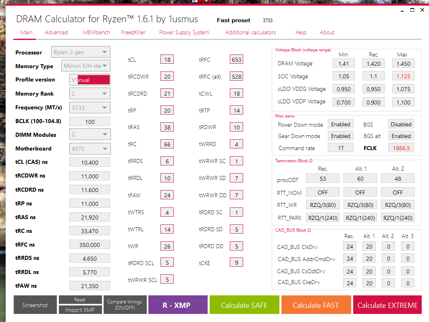
Task: Open the About tab
Action: [327, 32]
